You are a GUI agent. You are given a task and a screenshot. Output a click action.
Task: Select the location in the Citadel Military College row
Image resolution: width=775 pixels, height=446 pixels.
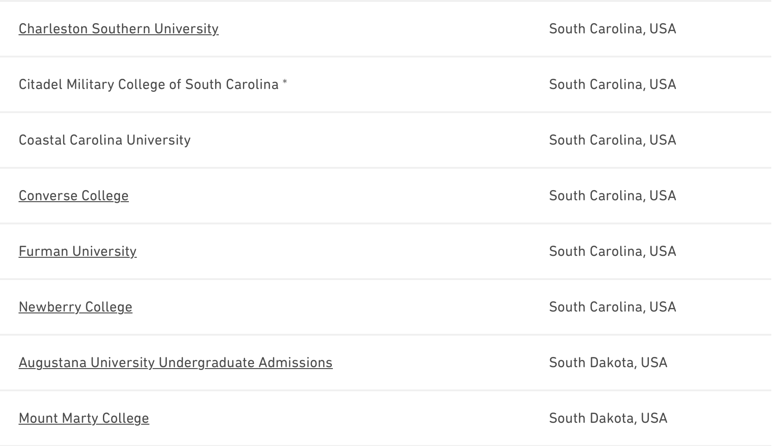612,84
